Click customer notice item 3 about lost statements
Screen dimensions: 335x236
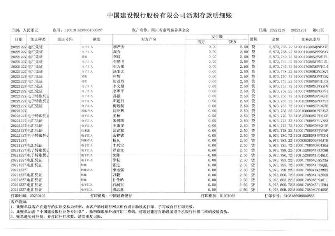click(x=56, y=217)
